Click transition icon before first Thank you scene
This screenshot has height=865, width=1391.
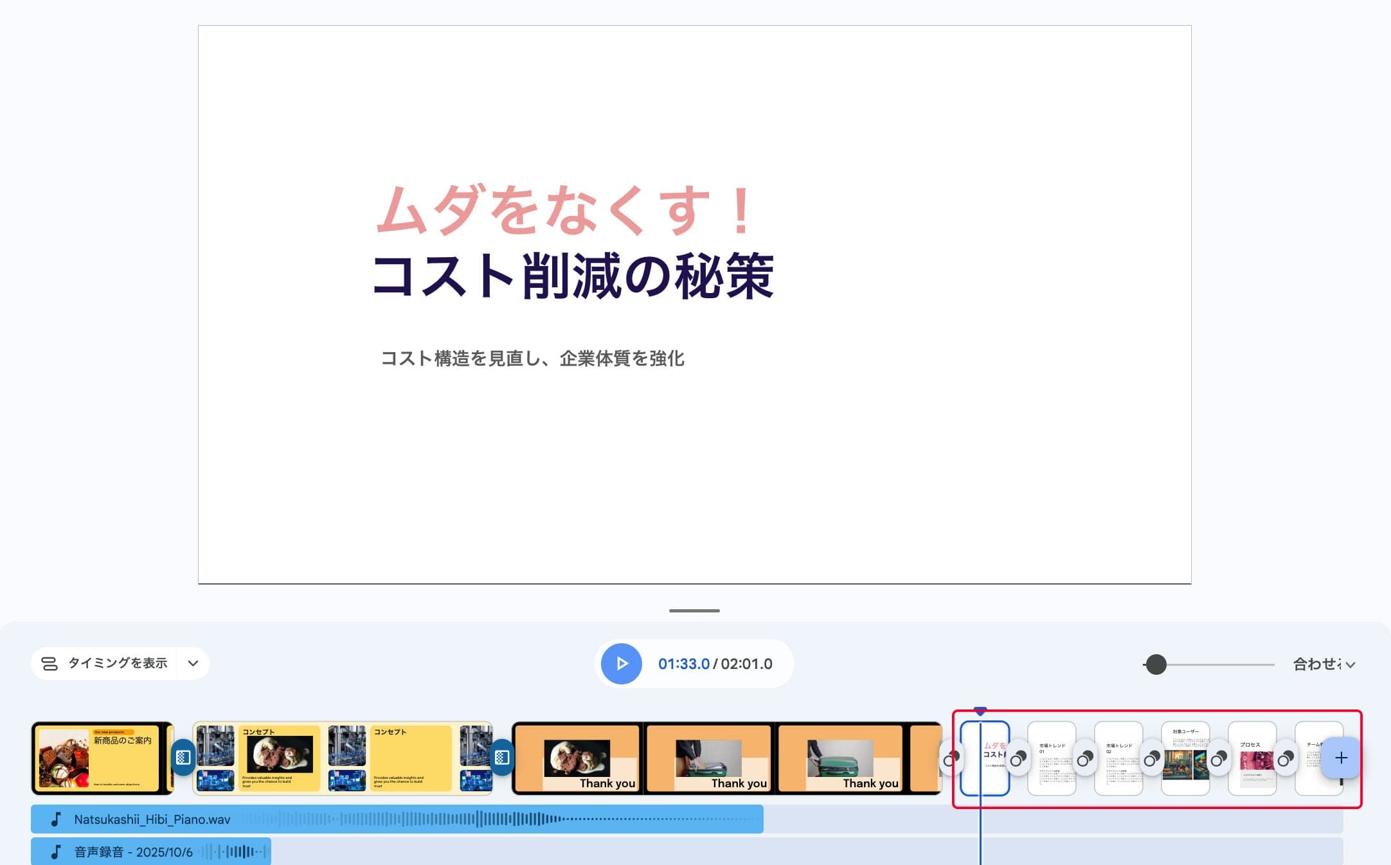coord(501,758)
